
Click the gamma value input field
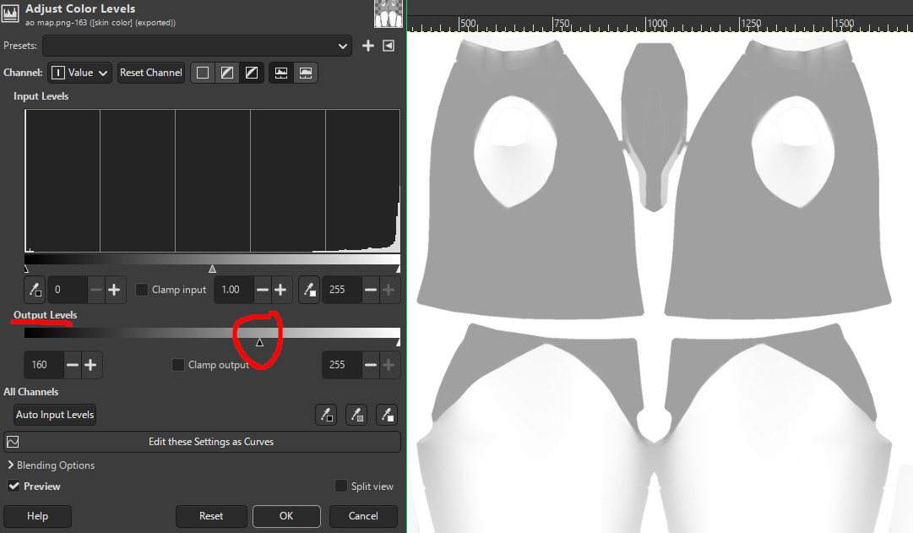pyautogui.click(x=233, y=290)
